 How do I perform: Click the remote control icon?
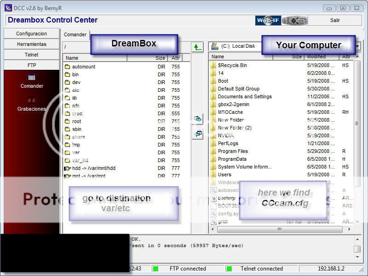click(x=294, y=21)
